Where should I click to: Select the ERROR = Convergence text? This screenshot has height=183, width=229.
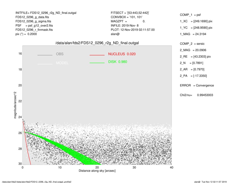[x=197, y=86]
